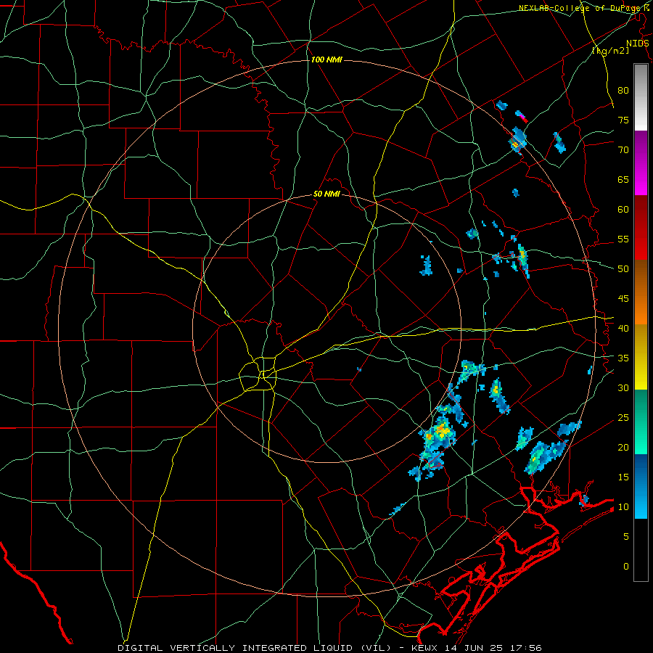
Task: Click the yellow-olive segment of the color scale
Action: (641, 357)
